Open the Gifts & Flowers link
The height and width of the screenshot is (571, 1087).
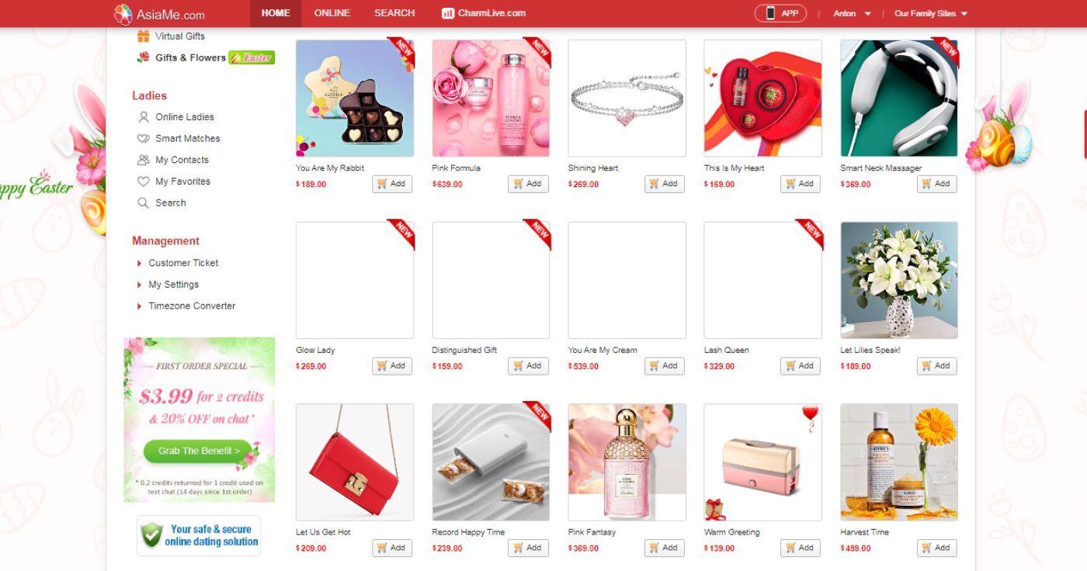(x=190, y=57)
